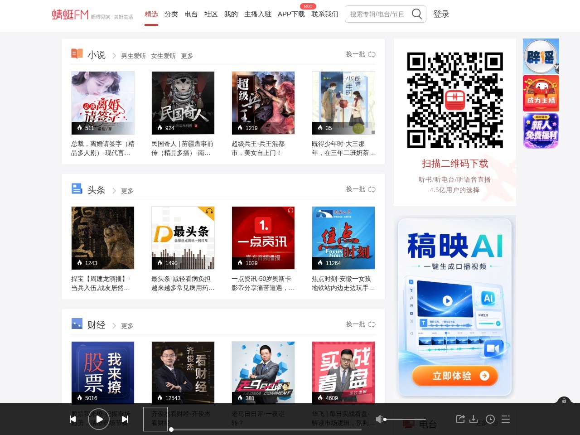The image size is (580, 435).
Task: Open the 实战看盘 album cover
Action: (343, 372)
